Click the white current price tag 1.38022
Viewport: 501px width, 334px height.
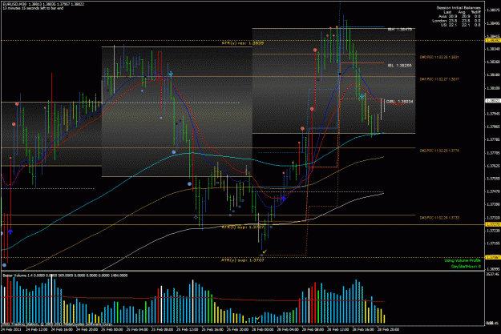coord(493,101)
